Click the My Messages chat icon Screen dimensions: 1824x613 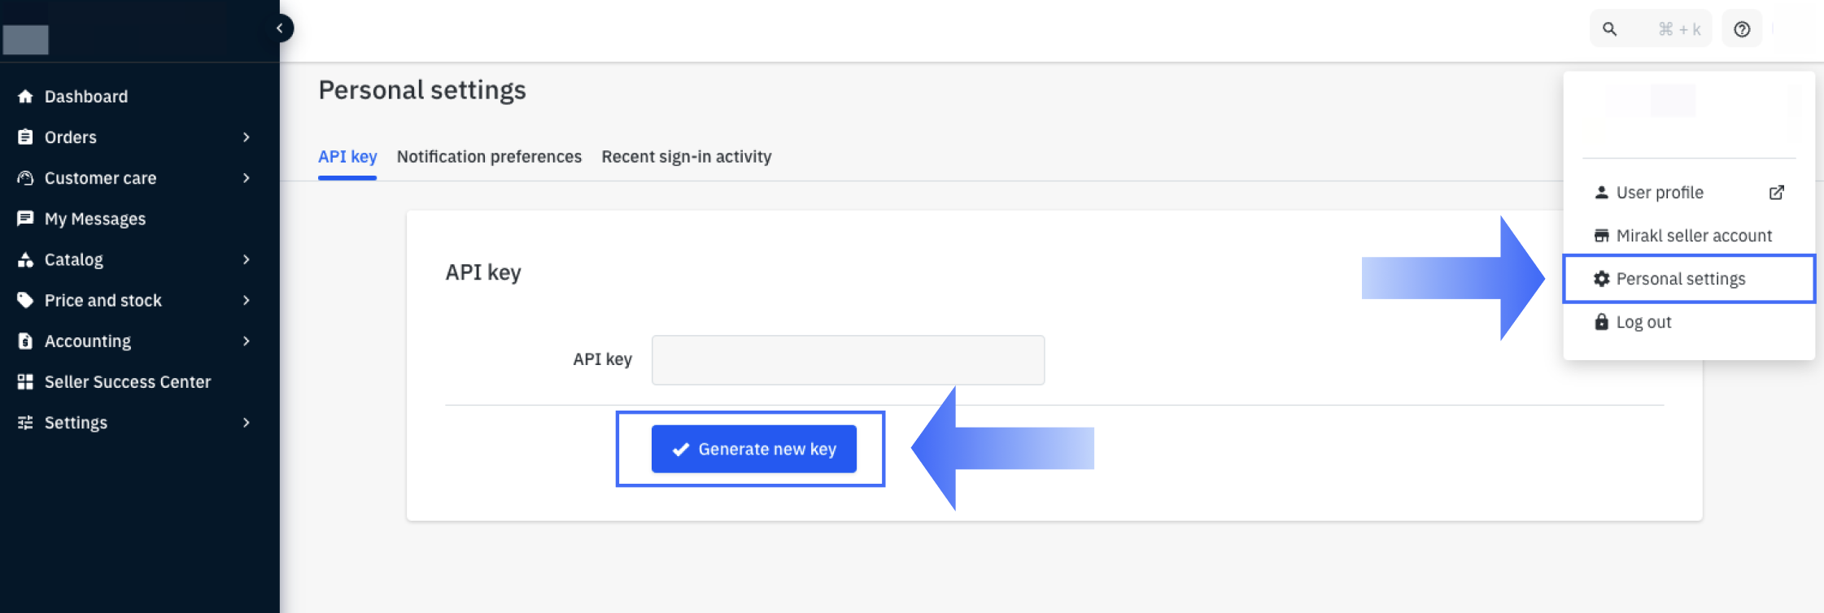pyautogui.click(x=25, y=219)
